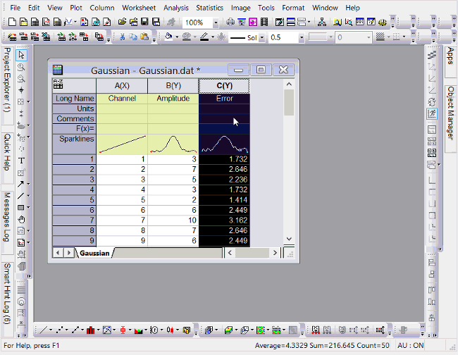Viewport: 458px width, 355px height.
Task: Select the Text tool
Action: [21, 160]
